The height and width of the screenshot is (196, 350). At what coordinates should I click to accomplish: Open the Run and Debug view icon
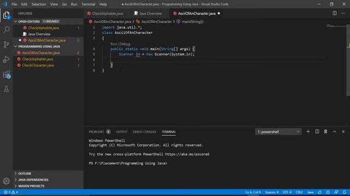(x=6, y=59)
